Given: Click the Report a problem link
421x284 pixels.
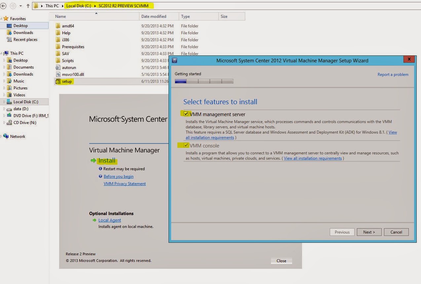Looking at the screenshot, I should 393,75.
